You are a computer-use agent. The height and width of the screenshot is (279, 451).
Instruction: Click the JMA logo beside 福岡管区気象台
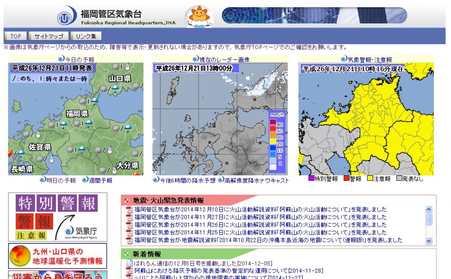coord(66,16)
